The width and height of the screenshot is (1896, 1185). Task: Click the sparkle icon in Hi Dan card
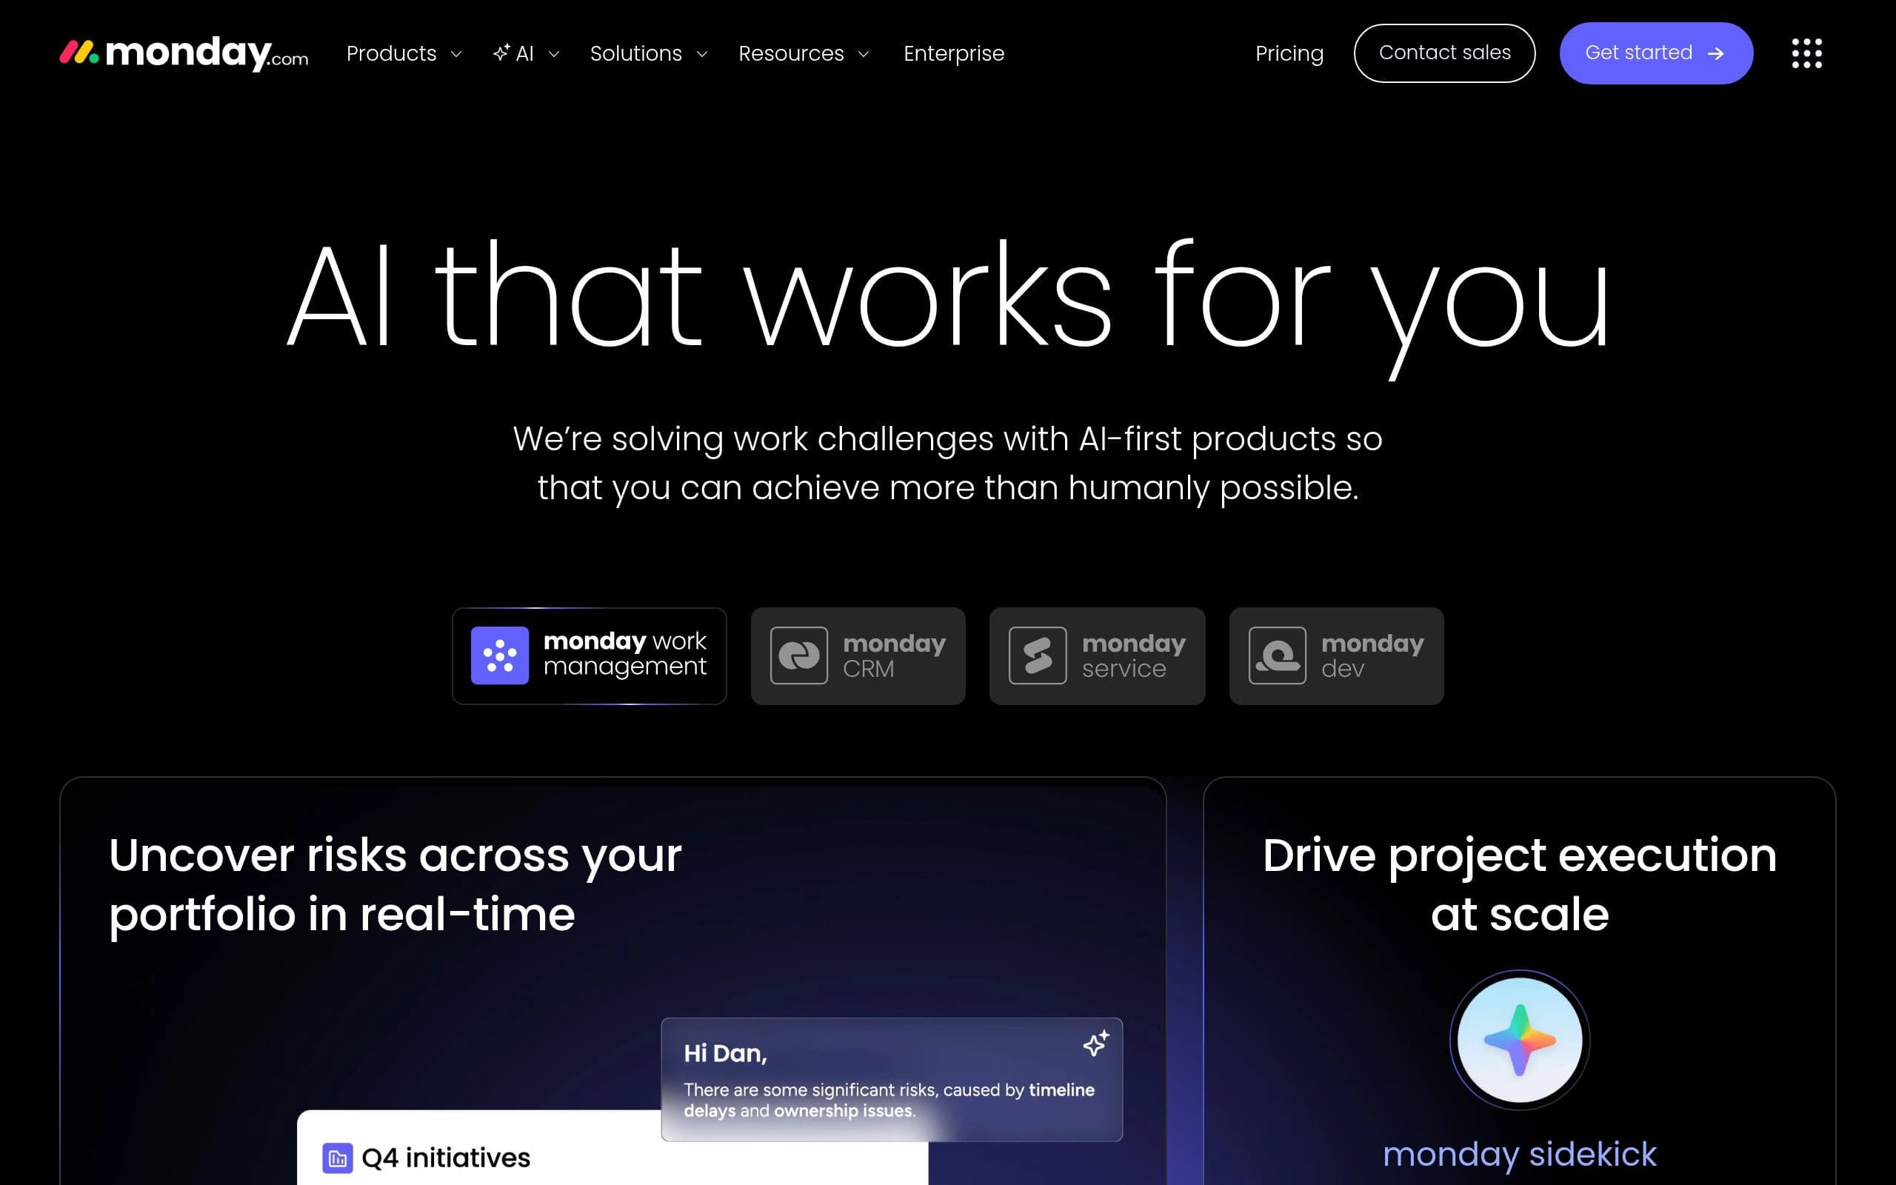pos(1096,1043)
